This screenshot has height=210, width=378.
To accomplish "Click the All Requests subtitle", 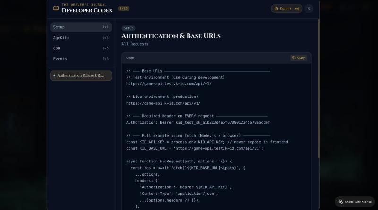I will [135, 44].
